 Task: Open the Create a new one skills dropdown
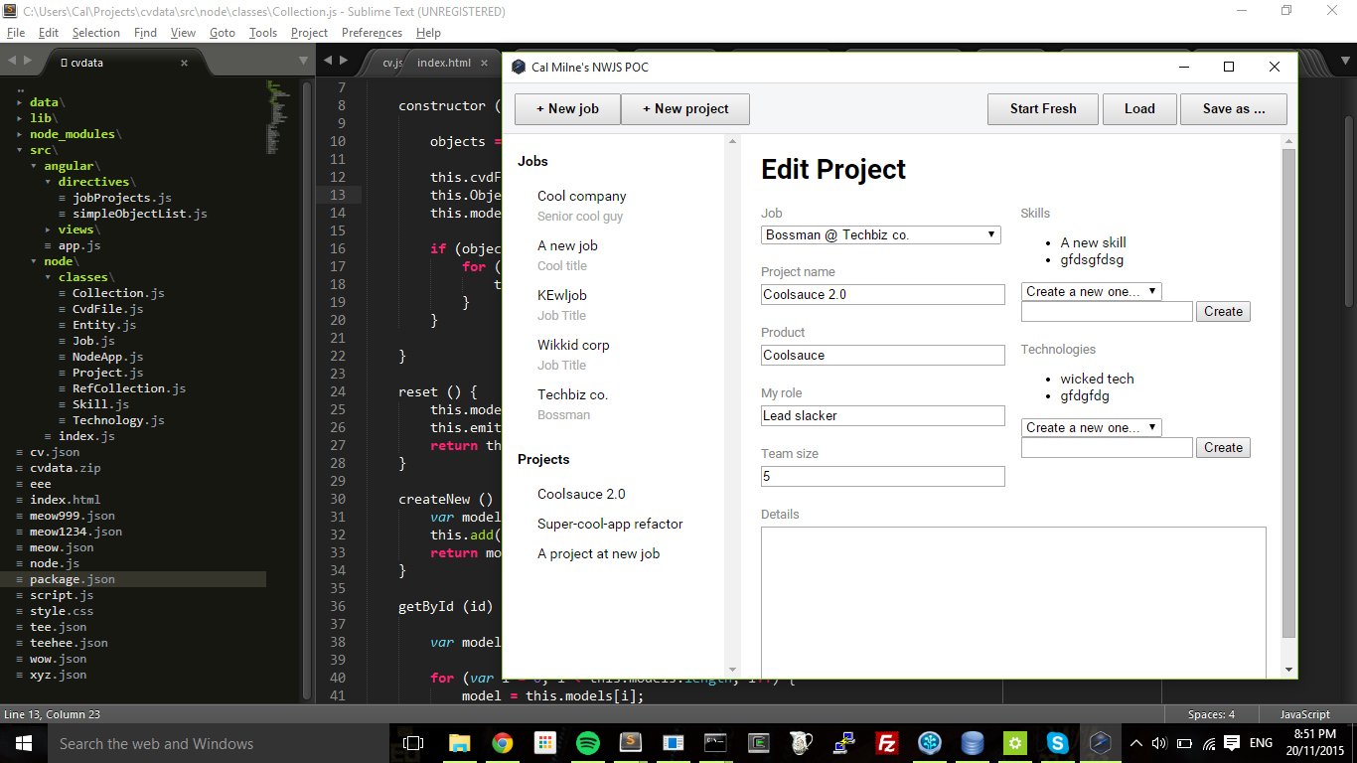click(x=1090, y=291)
